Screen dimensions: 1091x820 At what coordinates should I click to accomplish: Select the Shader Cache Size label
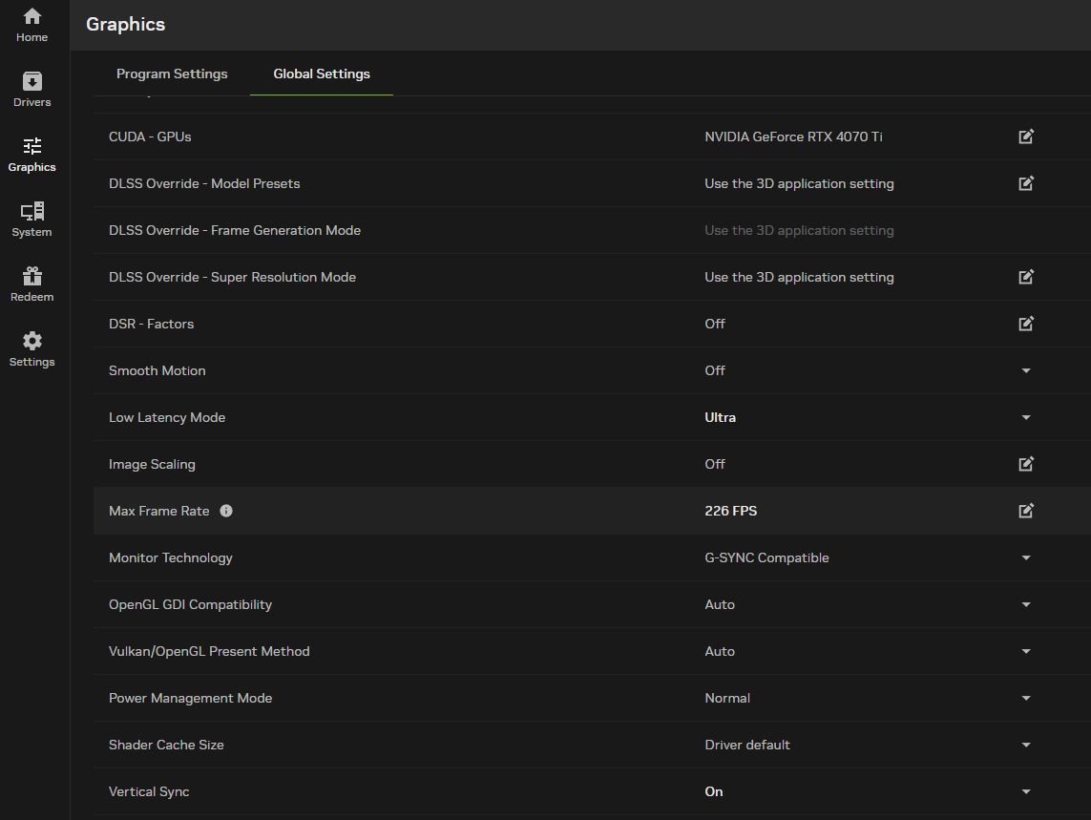[x=166, y=745]
